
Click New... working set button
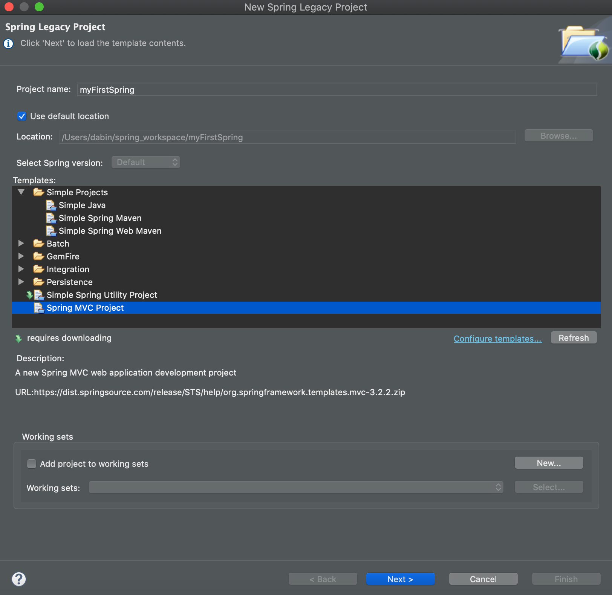[549, 463]
